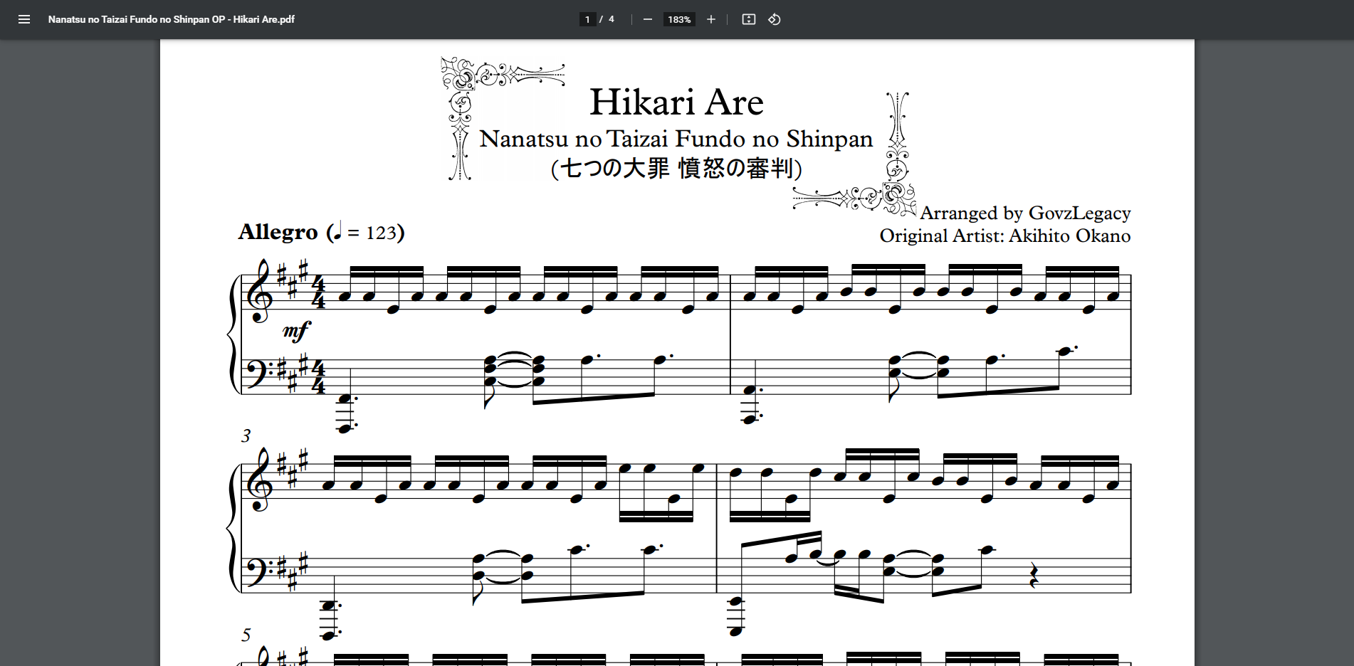Click "Original Artist: Akihito Okano" text
1354x666 pixels.
pyautogui.click(x=1004, y=236)
